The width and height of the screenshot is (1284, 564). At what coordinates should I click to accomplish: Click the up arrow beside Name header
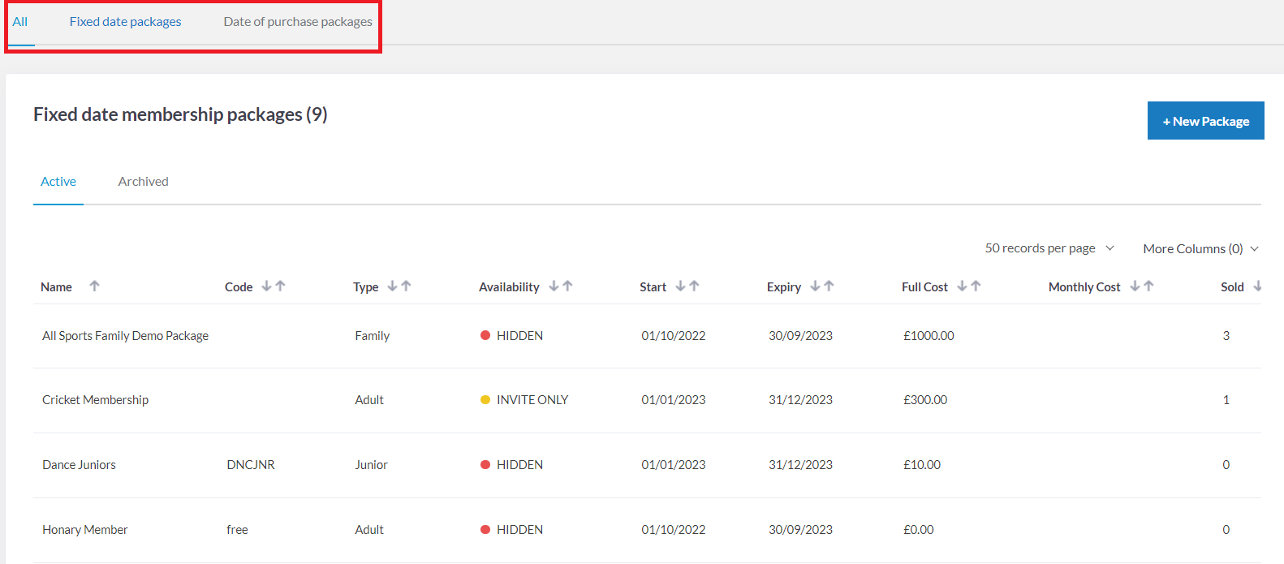[x=94, y=286]
